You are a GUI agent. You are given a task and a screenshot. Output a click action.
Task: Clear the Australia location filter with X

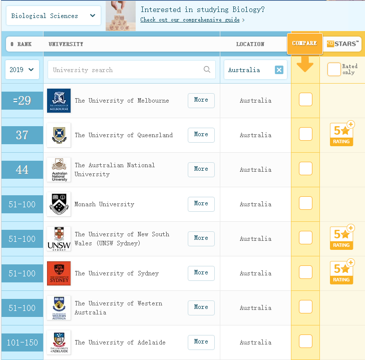pyautogui.click(x=279, y=70)
